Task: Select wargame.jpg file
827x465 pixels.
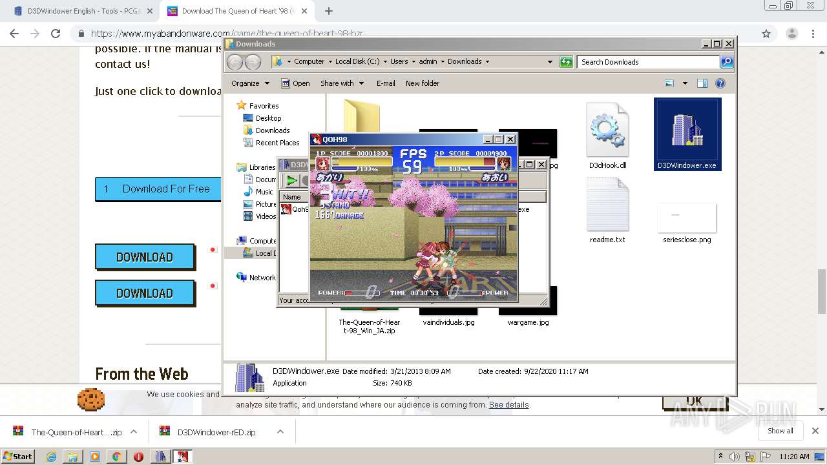Action: 528,322
